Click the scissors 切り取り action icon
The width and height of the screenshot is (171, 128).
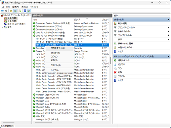115,64
